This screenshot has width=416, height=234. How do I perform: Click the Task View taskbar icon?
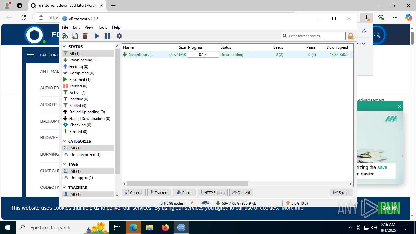point(117,227)
